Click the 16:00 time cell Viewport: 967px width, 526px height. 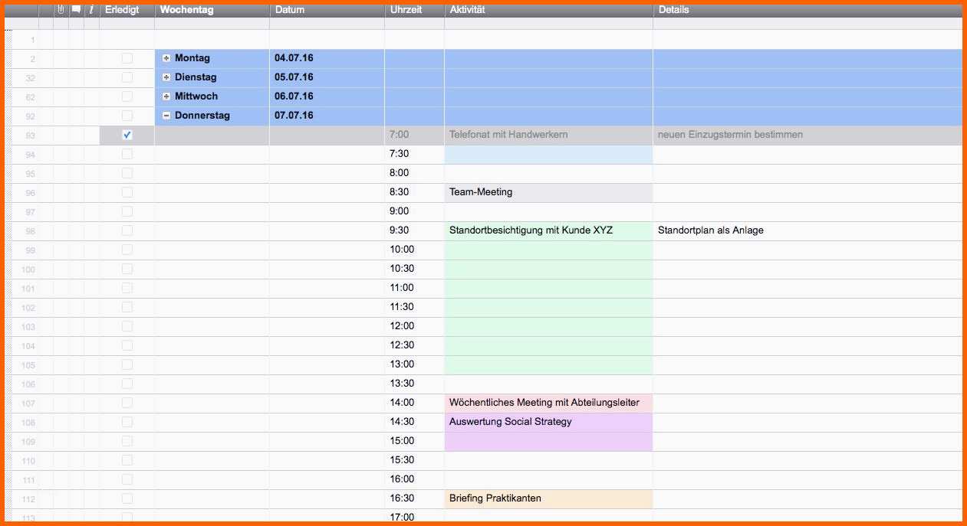click(415, 479)
